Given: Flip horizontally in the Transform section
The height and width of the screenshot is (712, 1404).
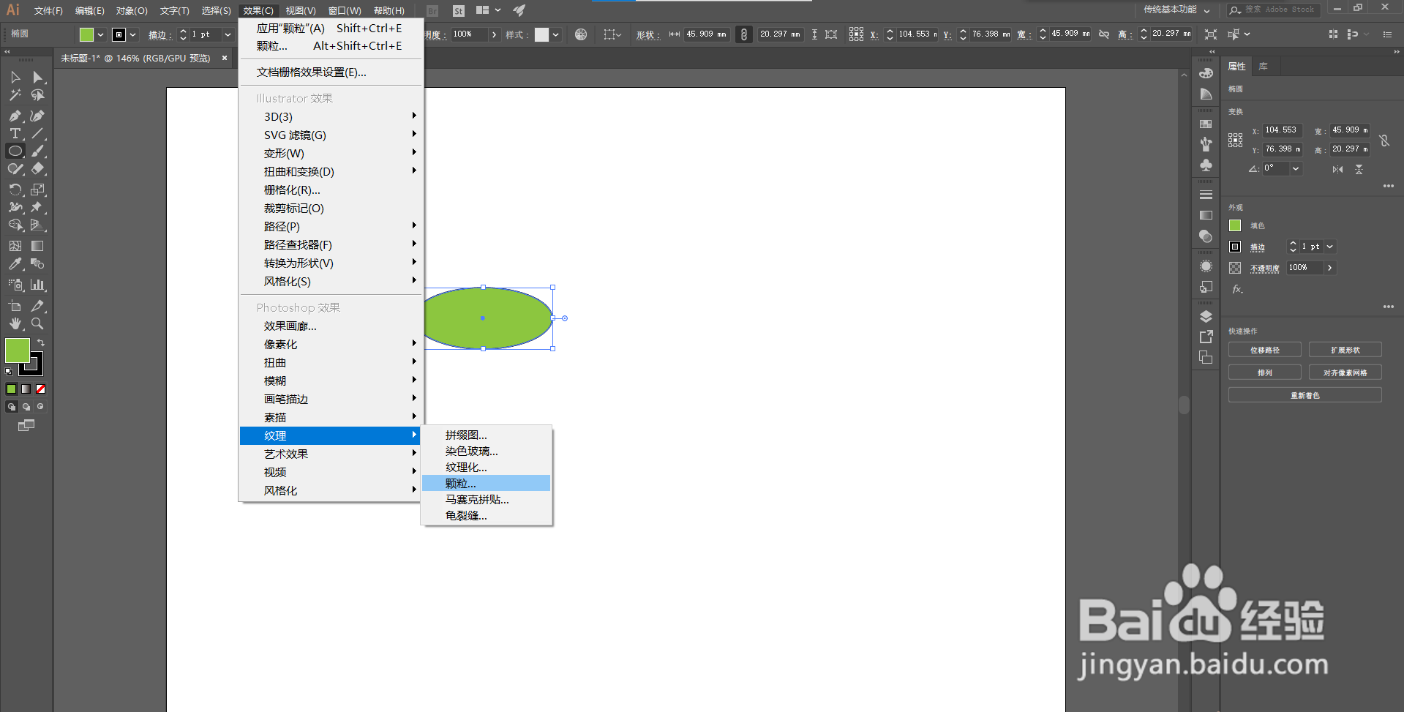Looking at the screenshot, I should click(1337, 169).
